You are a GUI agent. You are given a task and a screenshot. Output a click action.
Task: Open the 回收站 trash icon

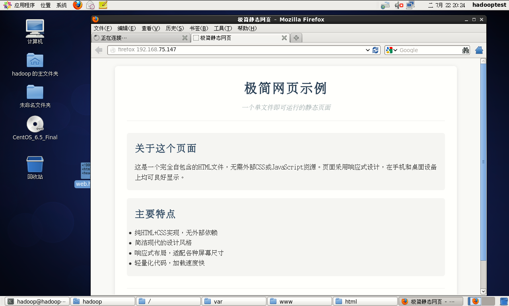tap(35, 168)
